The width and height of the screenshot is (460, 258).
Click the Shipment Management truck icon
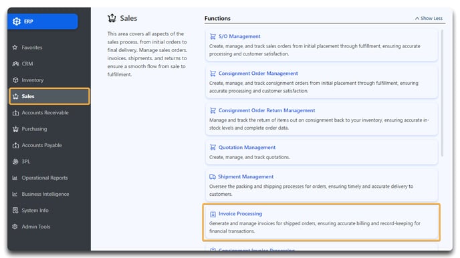(213, 176)
